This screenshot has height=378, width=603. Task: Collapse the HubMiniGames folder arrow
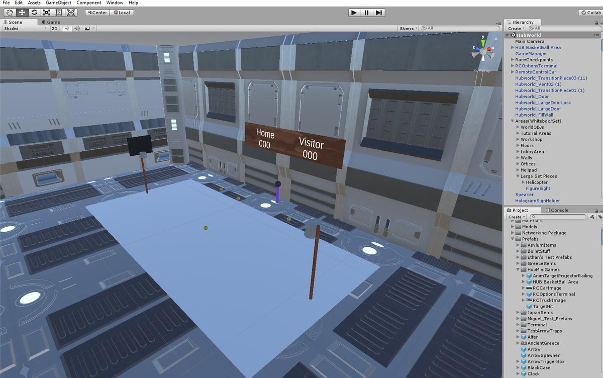518,270
